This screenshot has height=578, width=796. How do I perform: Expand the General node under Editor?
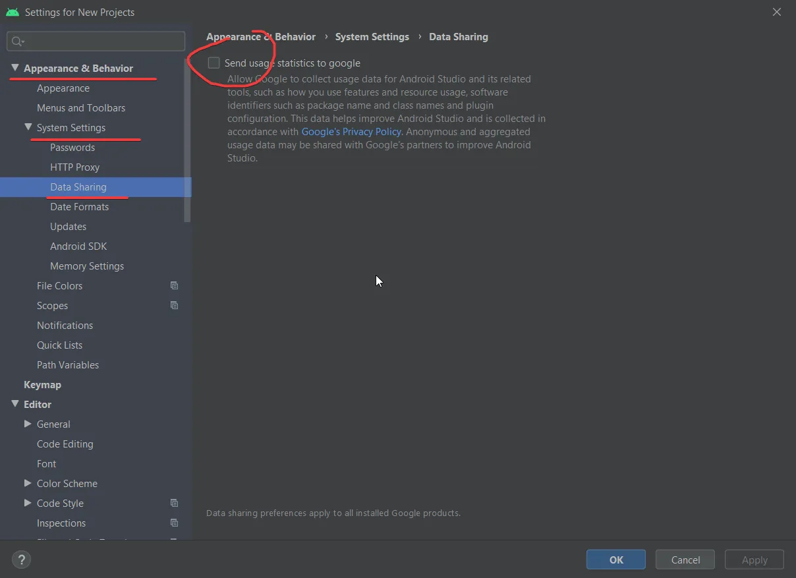pyautogui.click(x=28, y=424)
